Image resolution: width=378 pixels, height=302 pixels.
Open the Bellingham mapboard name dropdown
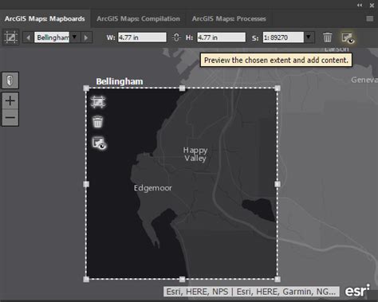75,37
